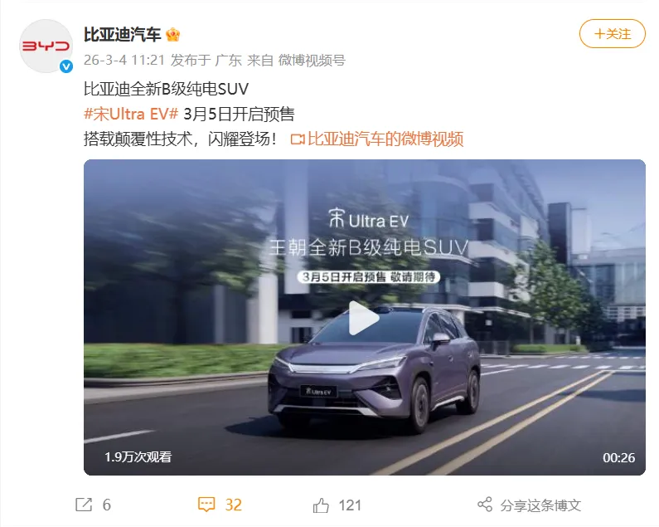
Task: Click the purple SUV in thumbnail
Action: pos(374,370)
